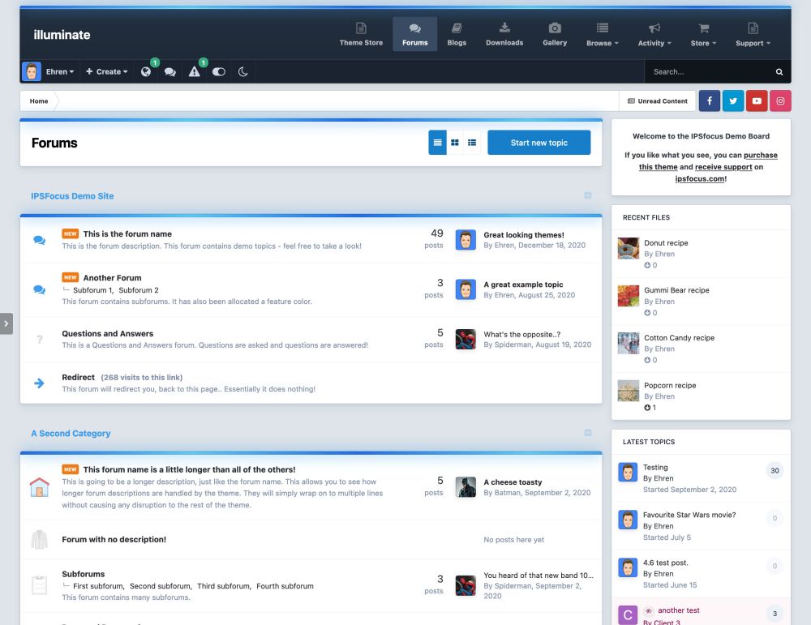Viewport: 811px width, 625px height.
Task: Open the reports warning triangle icon
Action: click(194, 72)
